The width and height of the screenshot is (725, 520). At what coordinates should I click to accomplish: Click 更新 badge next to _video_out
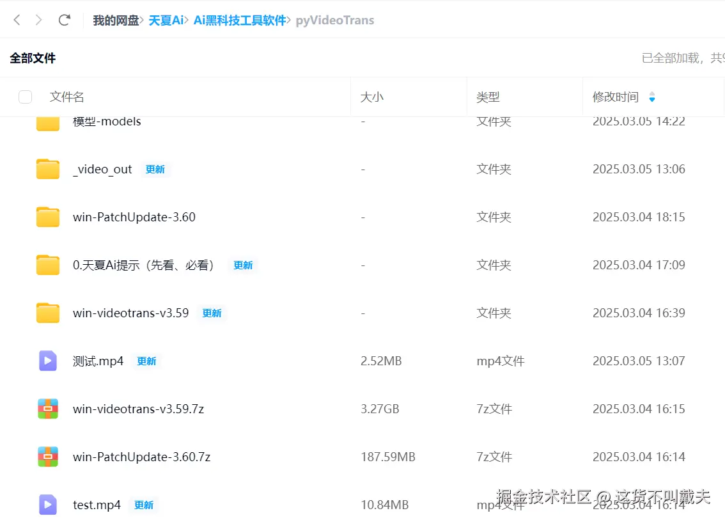point(155,169)
